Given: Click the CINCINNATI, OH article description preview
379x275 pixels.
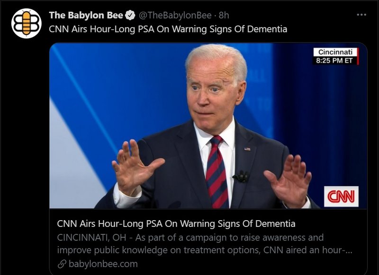Looking at the screenshot, I should point(205,244).
